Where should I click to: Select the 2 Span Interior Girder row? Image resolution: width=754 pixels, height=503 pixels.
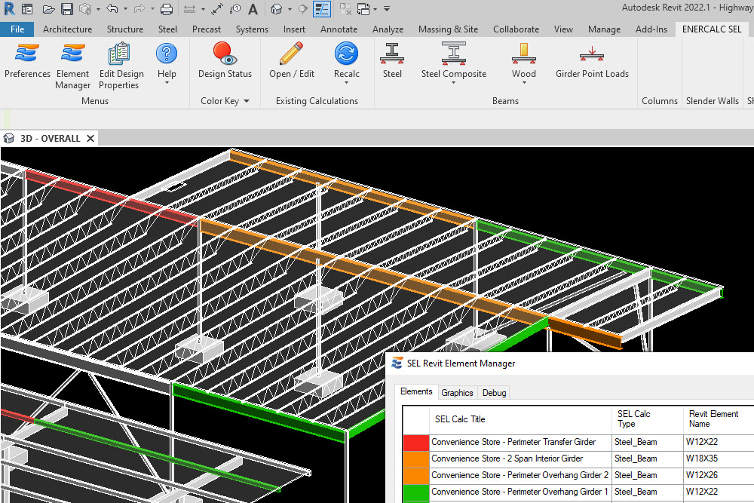coord(507,459)
